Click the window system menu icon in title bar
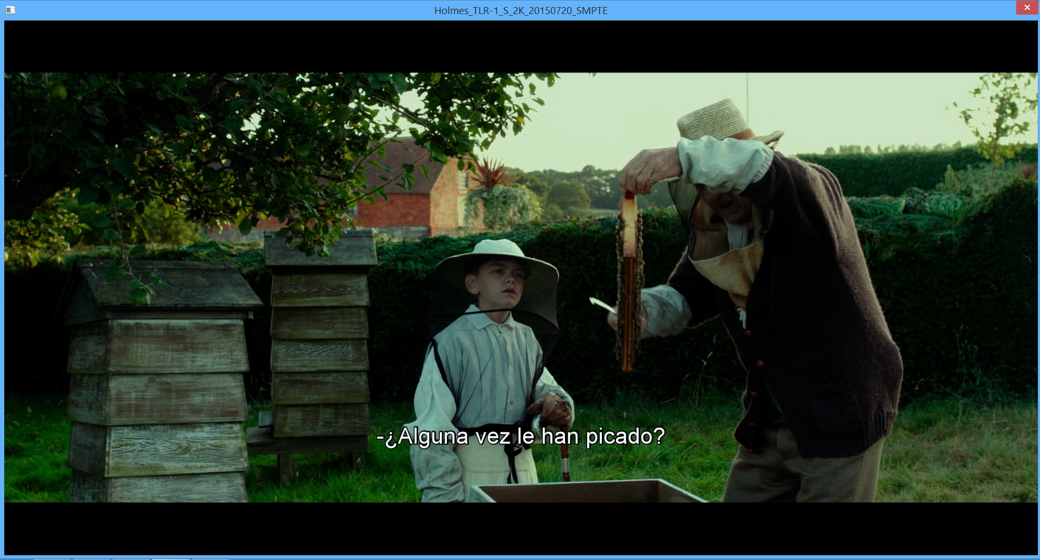This screenshot has width=1040, height=560. point(10,10)
